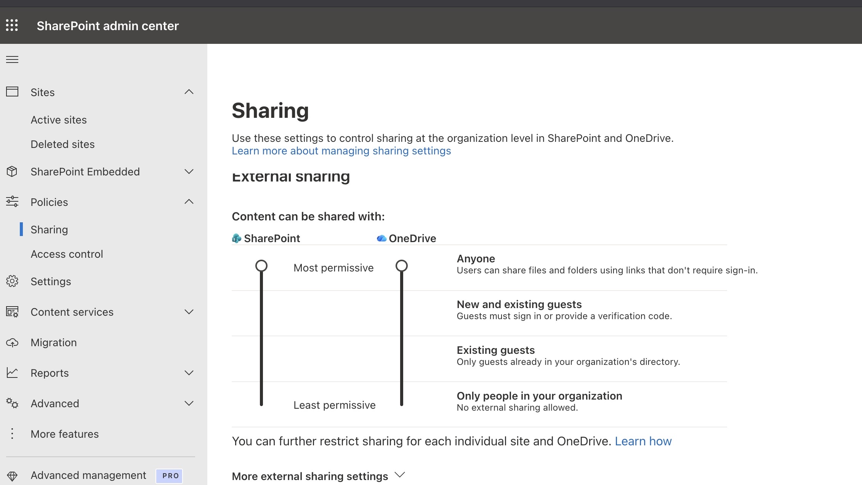
Task: Click the Reports chart icon
Action: [x=12, y=373]
